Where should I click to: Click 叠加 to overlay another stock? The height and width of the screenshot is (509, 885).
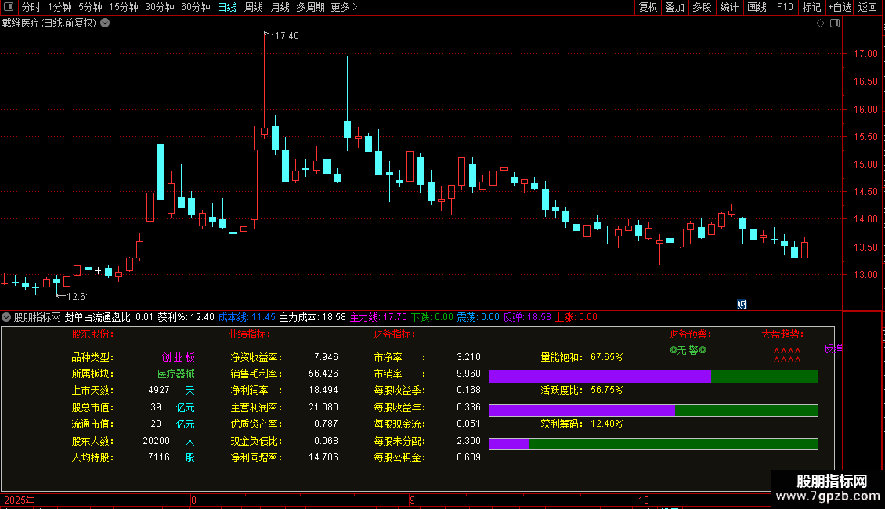[x=674, y=7]
